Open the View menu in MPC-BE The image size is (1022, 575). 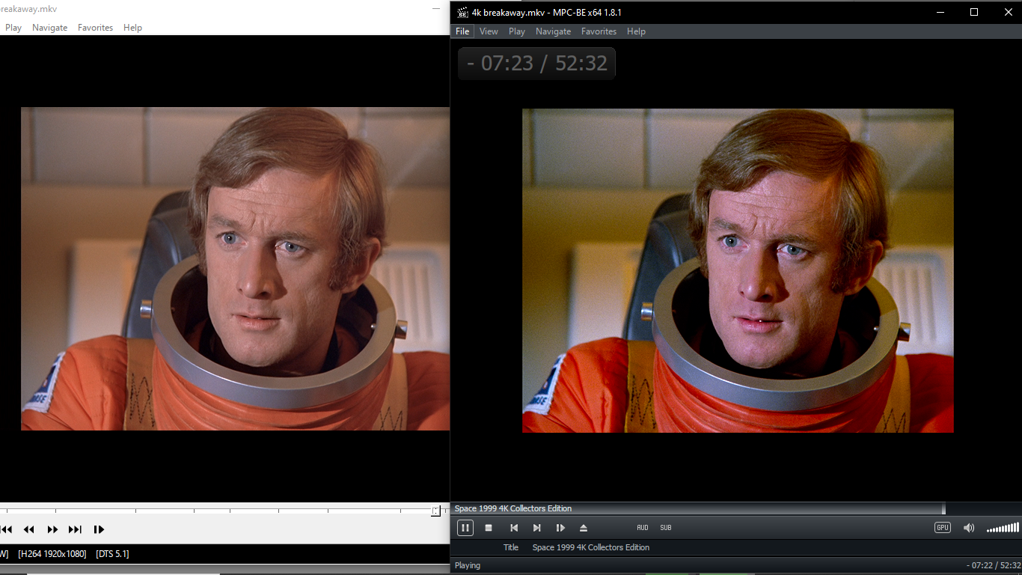(x=489, y=31)
